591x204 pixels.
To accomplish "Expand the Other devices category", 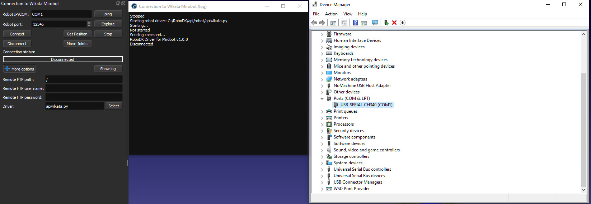I will click(x=322, y=92).
